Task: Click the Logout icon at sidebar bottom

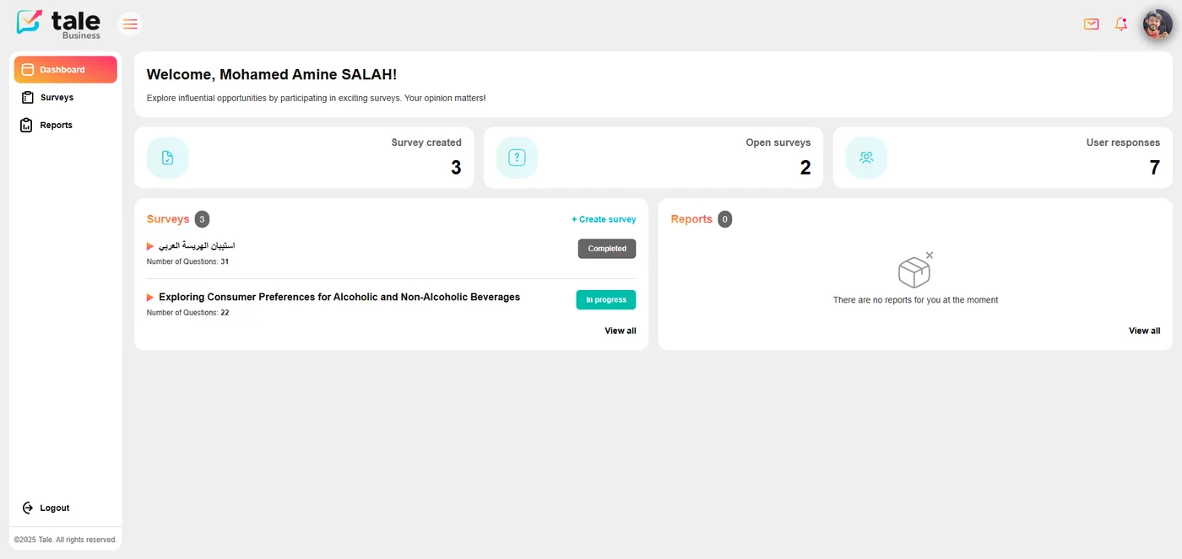Action: coord(28,508)
